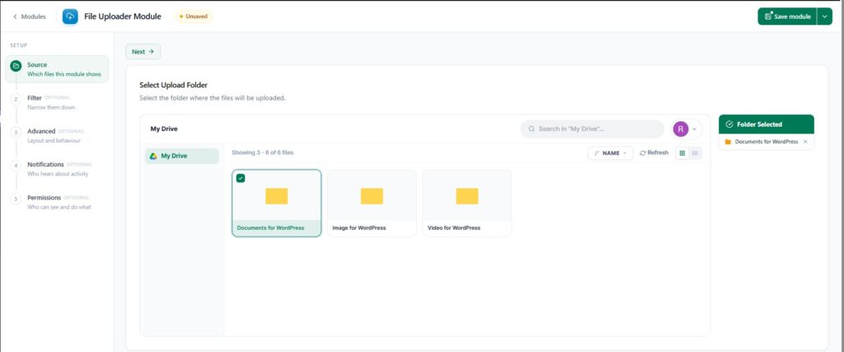This screenshot has height=352, width=844.
Task: Select the Video for WordPress folder
Action: (467, 203)
